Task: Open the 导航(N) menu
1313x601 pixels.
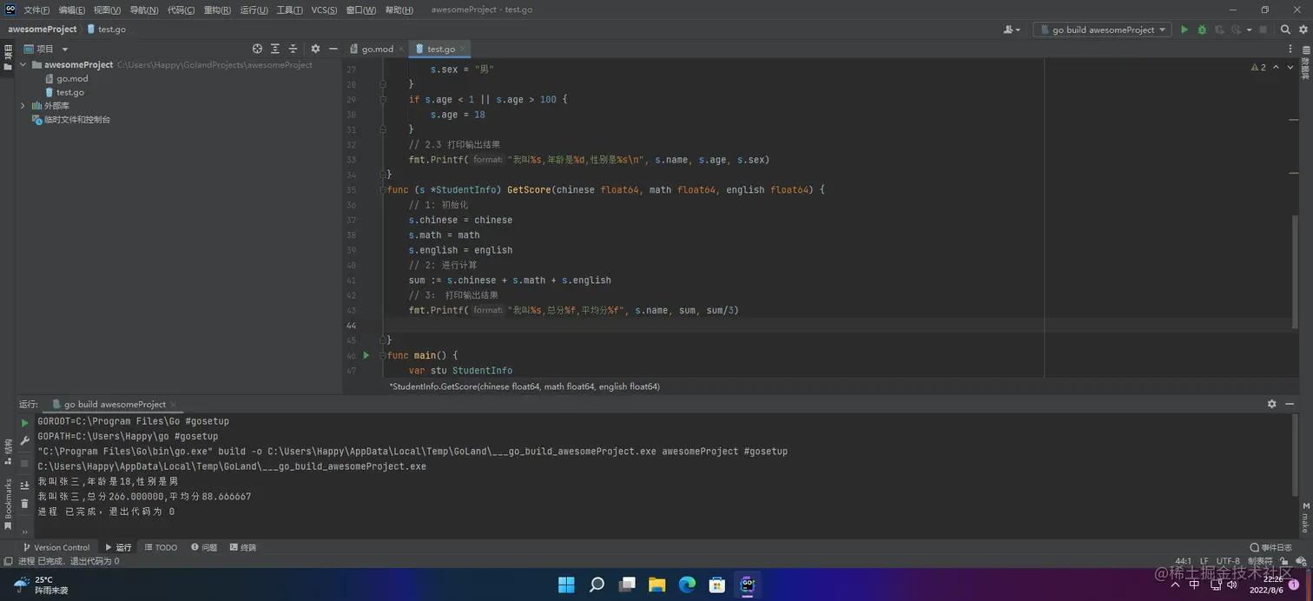Action: [144, 10]
